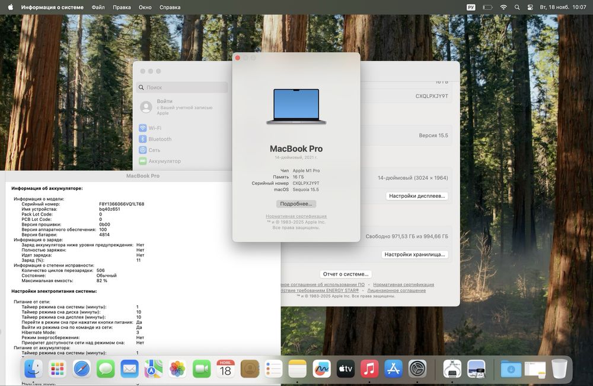Open Spotlight search in the menu bar
Image resolution: width=593 pixels, height=386 pixels.
[517, 7]
